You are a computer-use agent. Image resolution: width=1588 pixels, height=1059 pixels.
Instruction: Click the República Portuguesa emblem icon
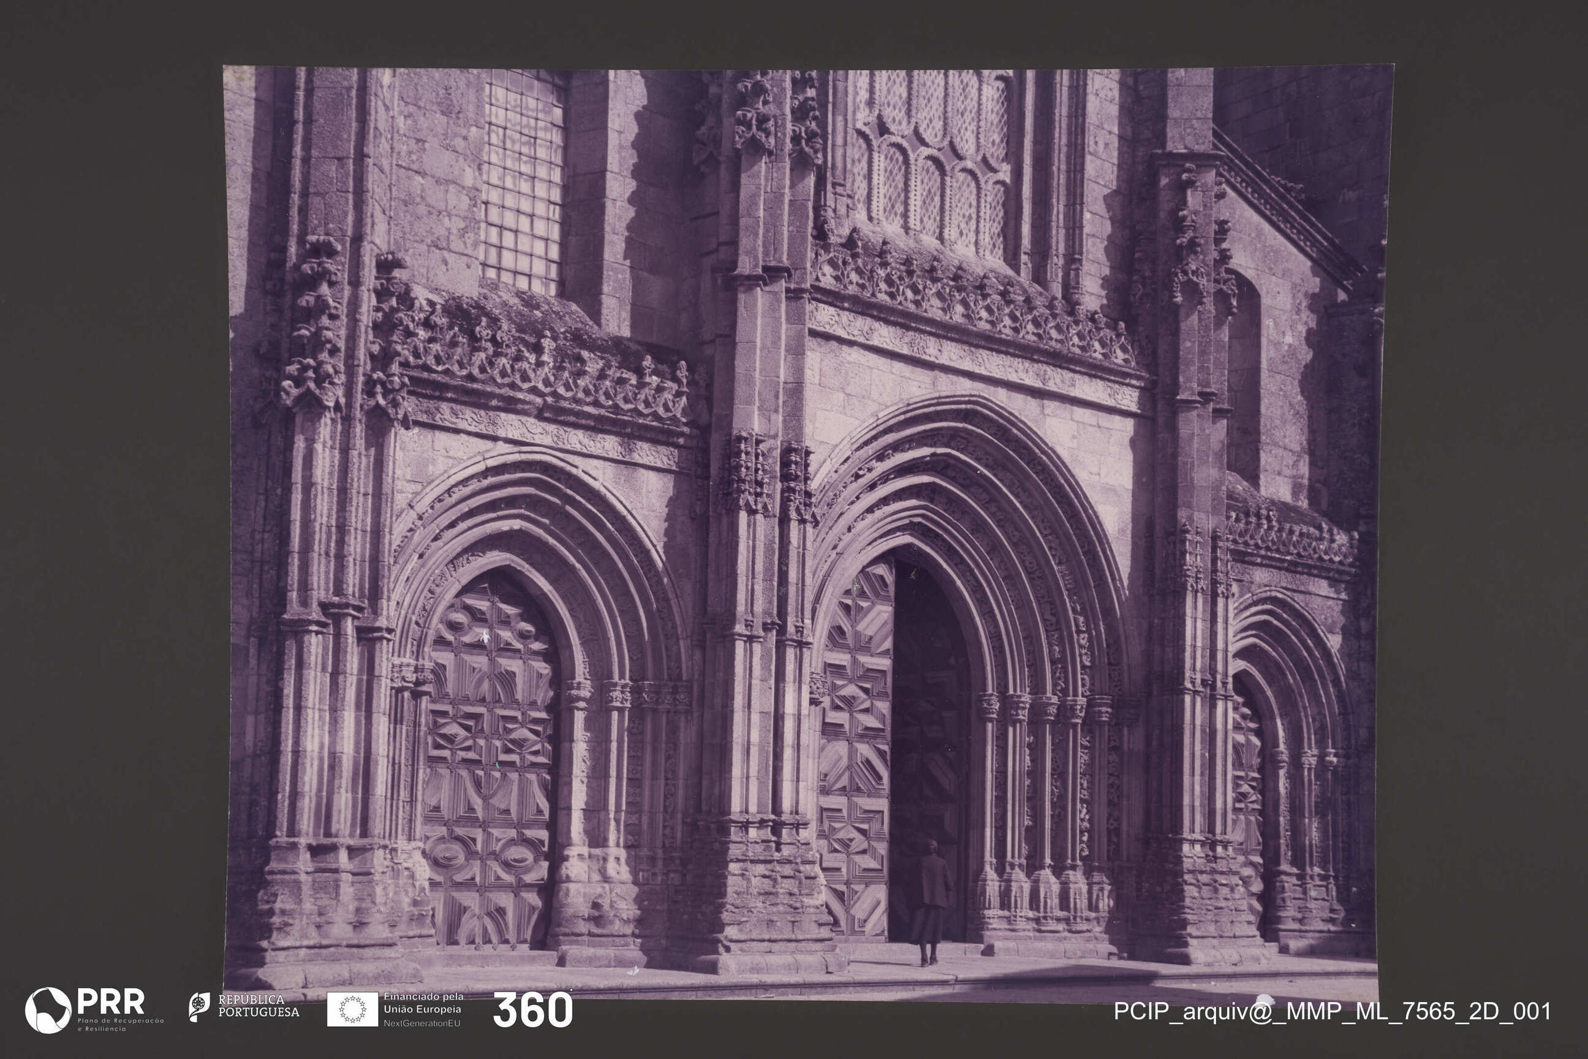click(198, 1006)
